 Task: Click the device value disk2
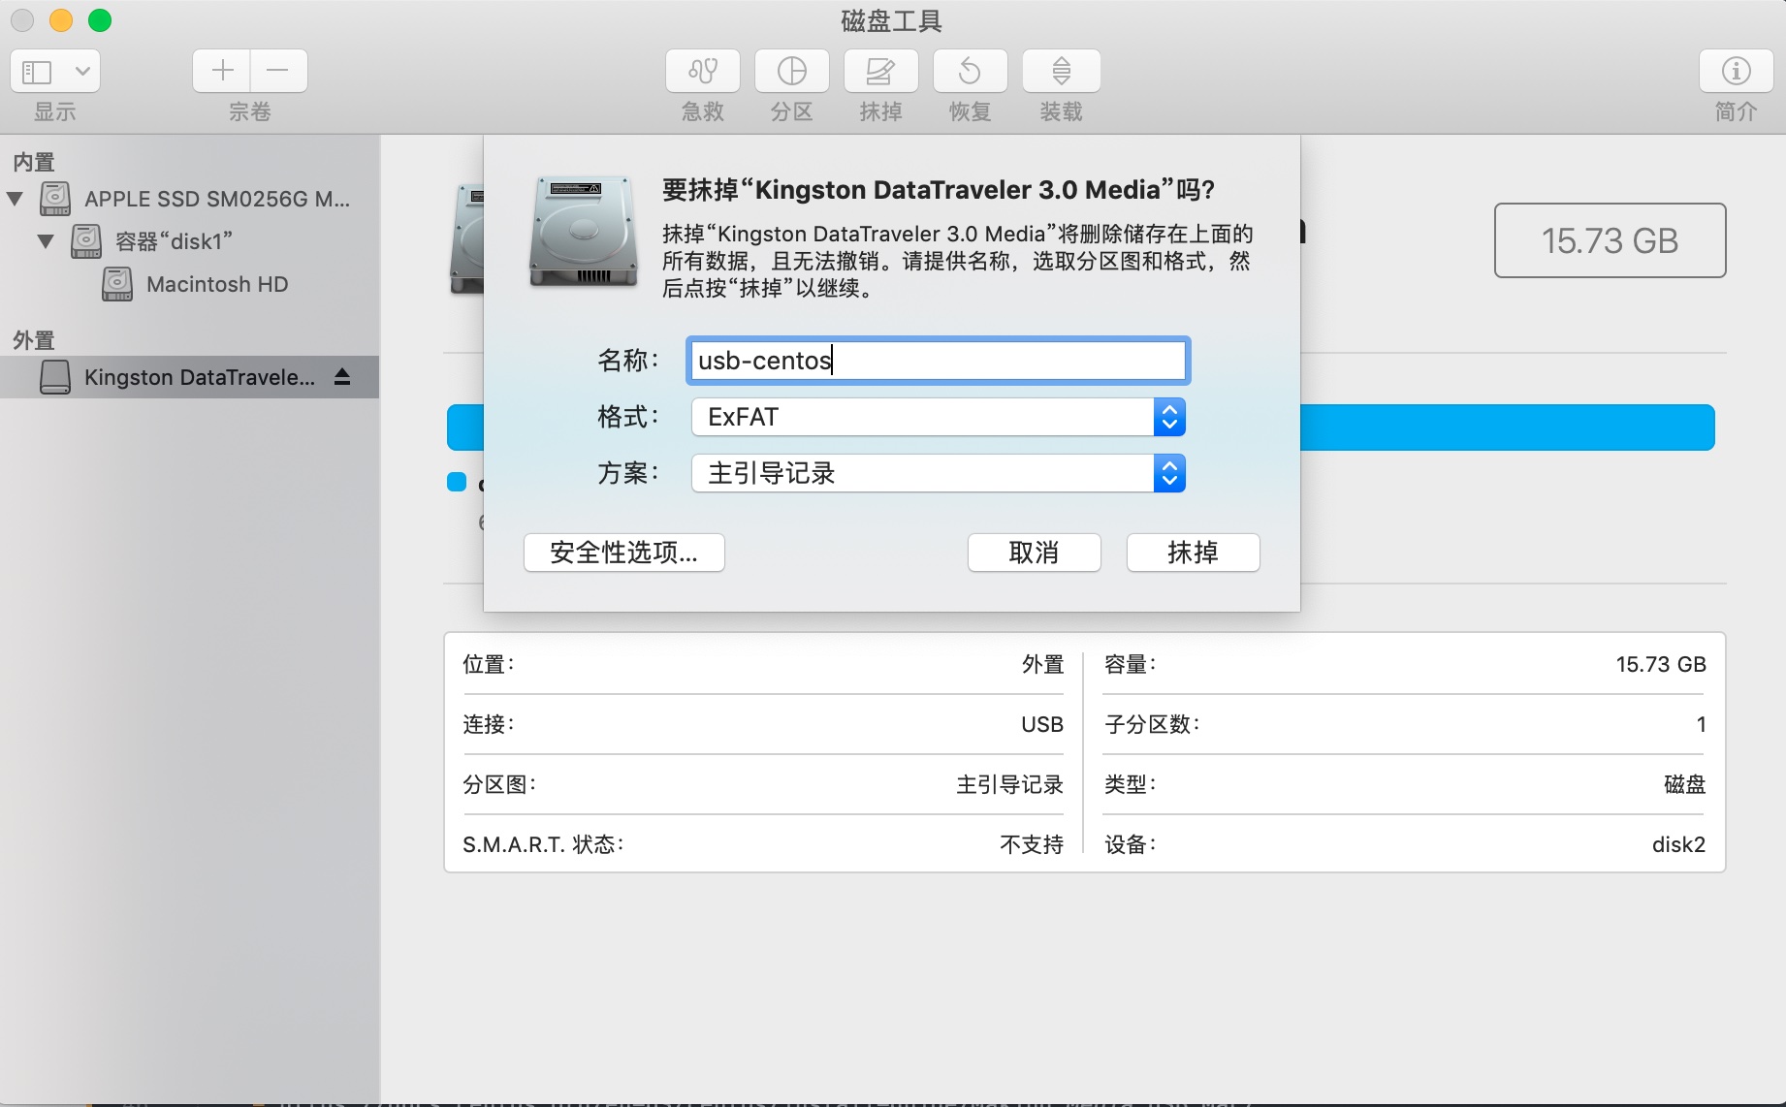tap(1678, 844)
